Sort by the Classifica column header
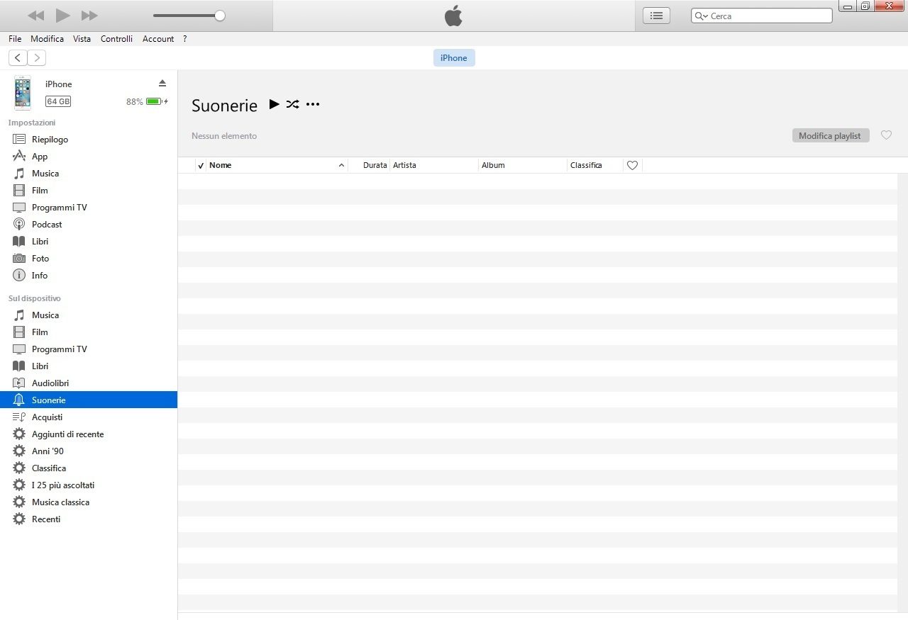Image resolution: width=908 pixels, height=620 pixels. coord(595,165)
